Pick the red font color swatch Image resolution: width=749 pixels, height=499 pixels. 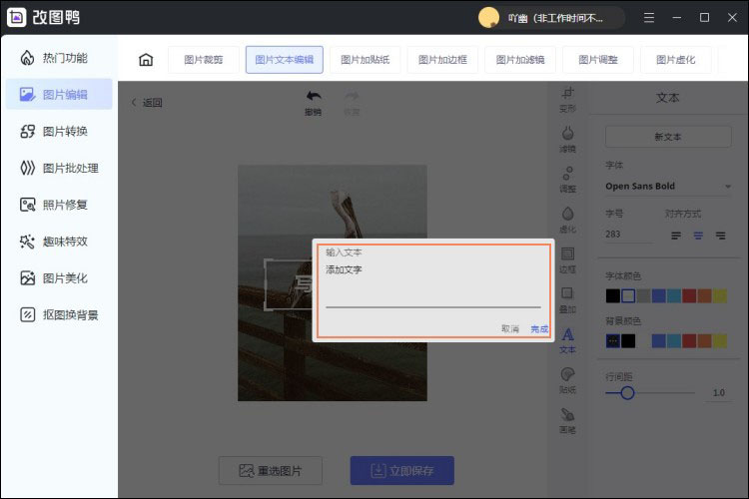point(689,296)
